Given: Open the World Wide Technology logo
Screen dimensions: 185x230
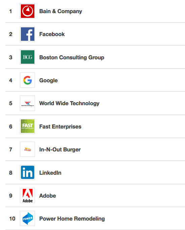Looking at the screenshot, I should pos(27,103).
